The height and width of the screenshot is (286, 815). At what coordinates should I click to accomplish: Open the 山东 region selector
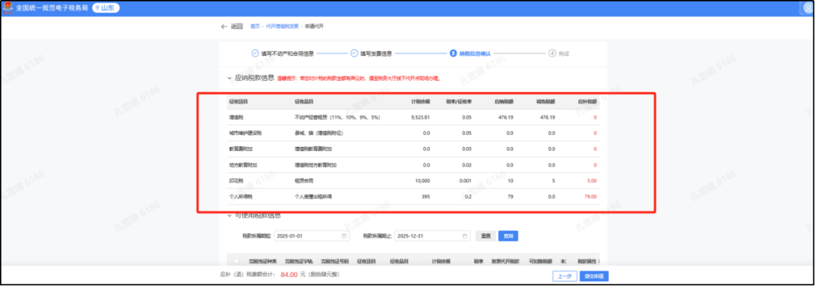click(106, 8)
